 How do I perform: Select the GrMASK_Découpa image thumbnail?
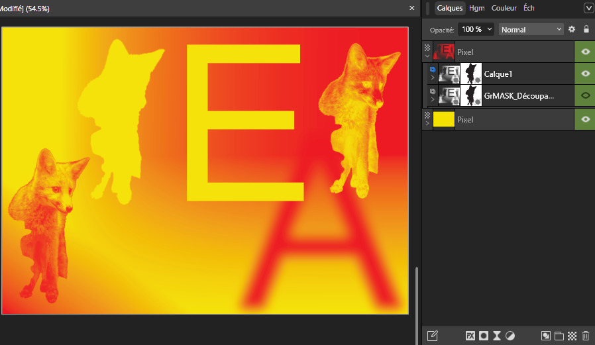[449, 95]
